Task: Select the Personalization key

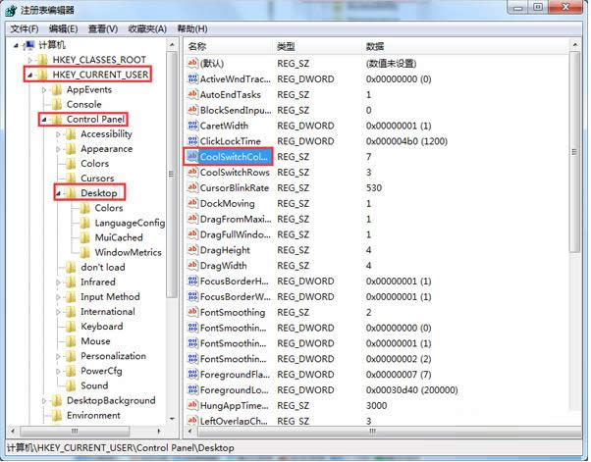Action: (x=113, y=356)
